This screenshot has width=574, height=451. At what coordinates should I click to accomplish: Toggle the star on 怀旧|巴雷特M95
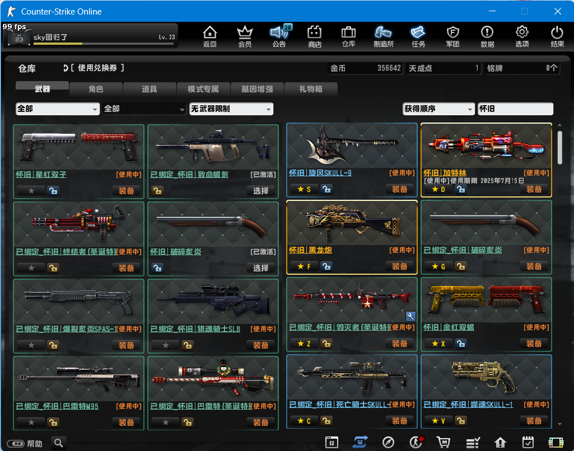click(31, 422)
